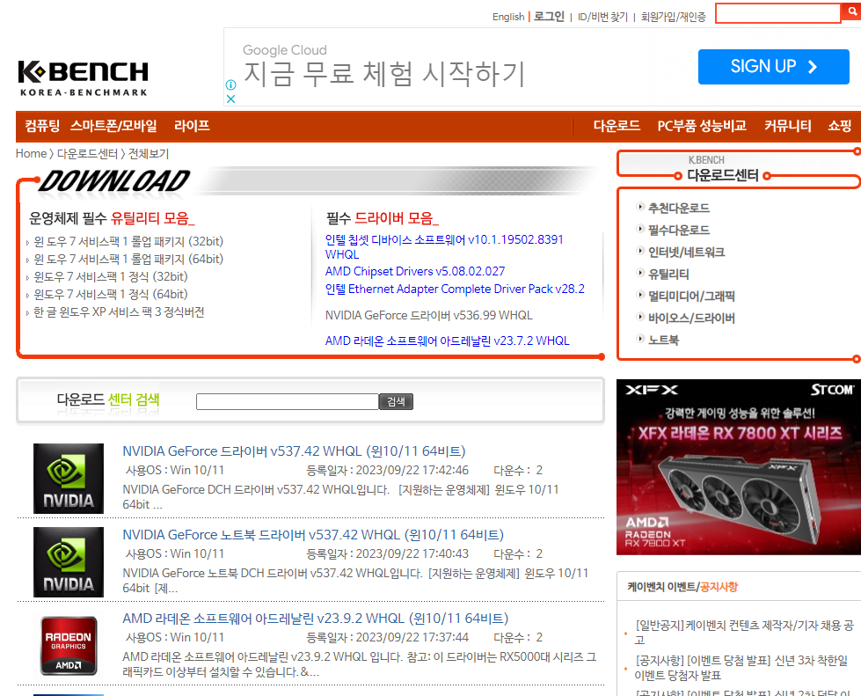Image resolution: width=861 pixels, height=696 pixels.
Task: Open the 로그인 link at the top
Action: click(x=548, y=16)
